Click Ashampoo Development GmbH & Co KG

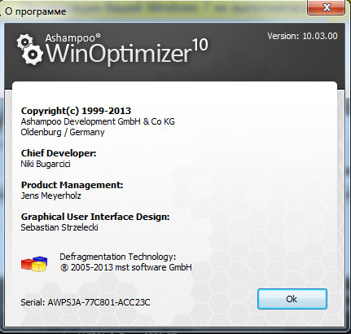pos(98,121)
